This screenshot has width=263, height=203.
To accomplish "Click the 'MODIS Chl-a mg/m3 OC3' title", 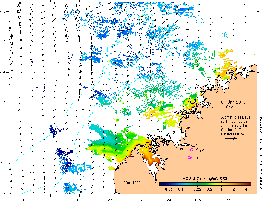I will click(205, 179).
